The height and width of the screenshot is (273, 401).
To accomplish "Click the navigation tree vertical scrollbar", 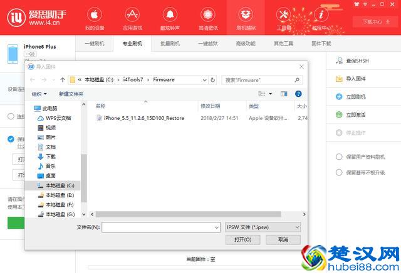I will point(83,178).
